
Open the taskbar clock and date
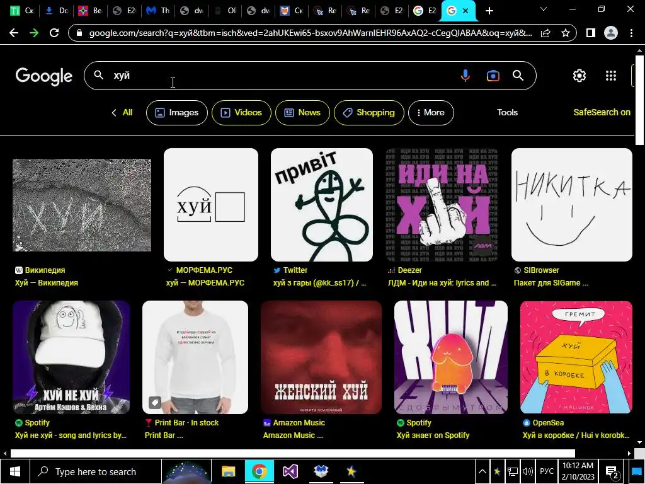click(x=578, y=471)
